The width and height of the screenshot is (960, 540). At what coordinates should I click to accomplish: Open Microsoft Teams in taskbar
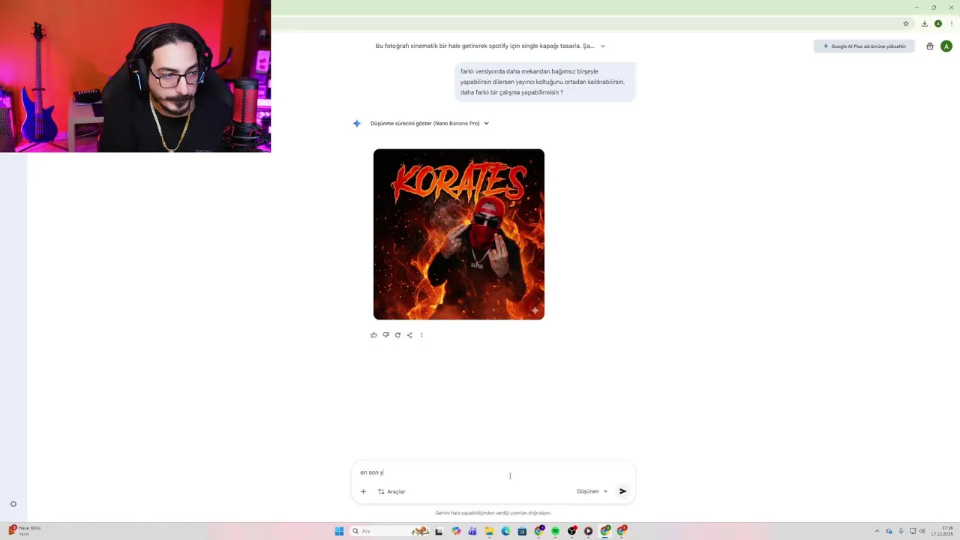point(472,531)
